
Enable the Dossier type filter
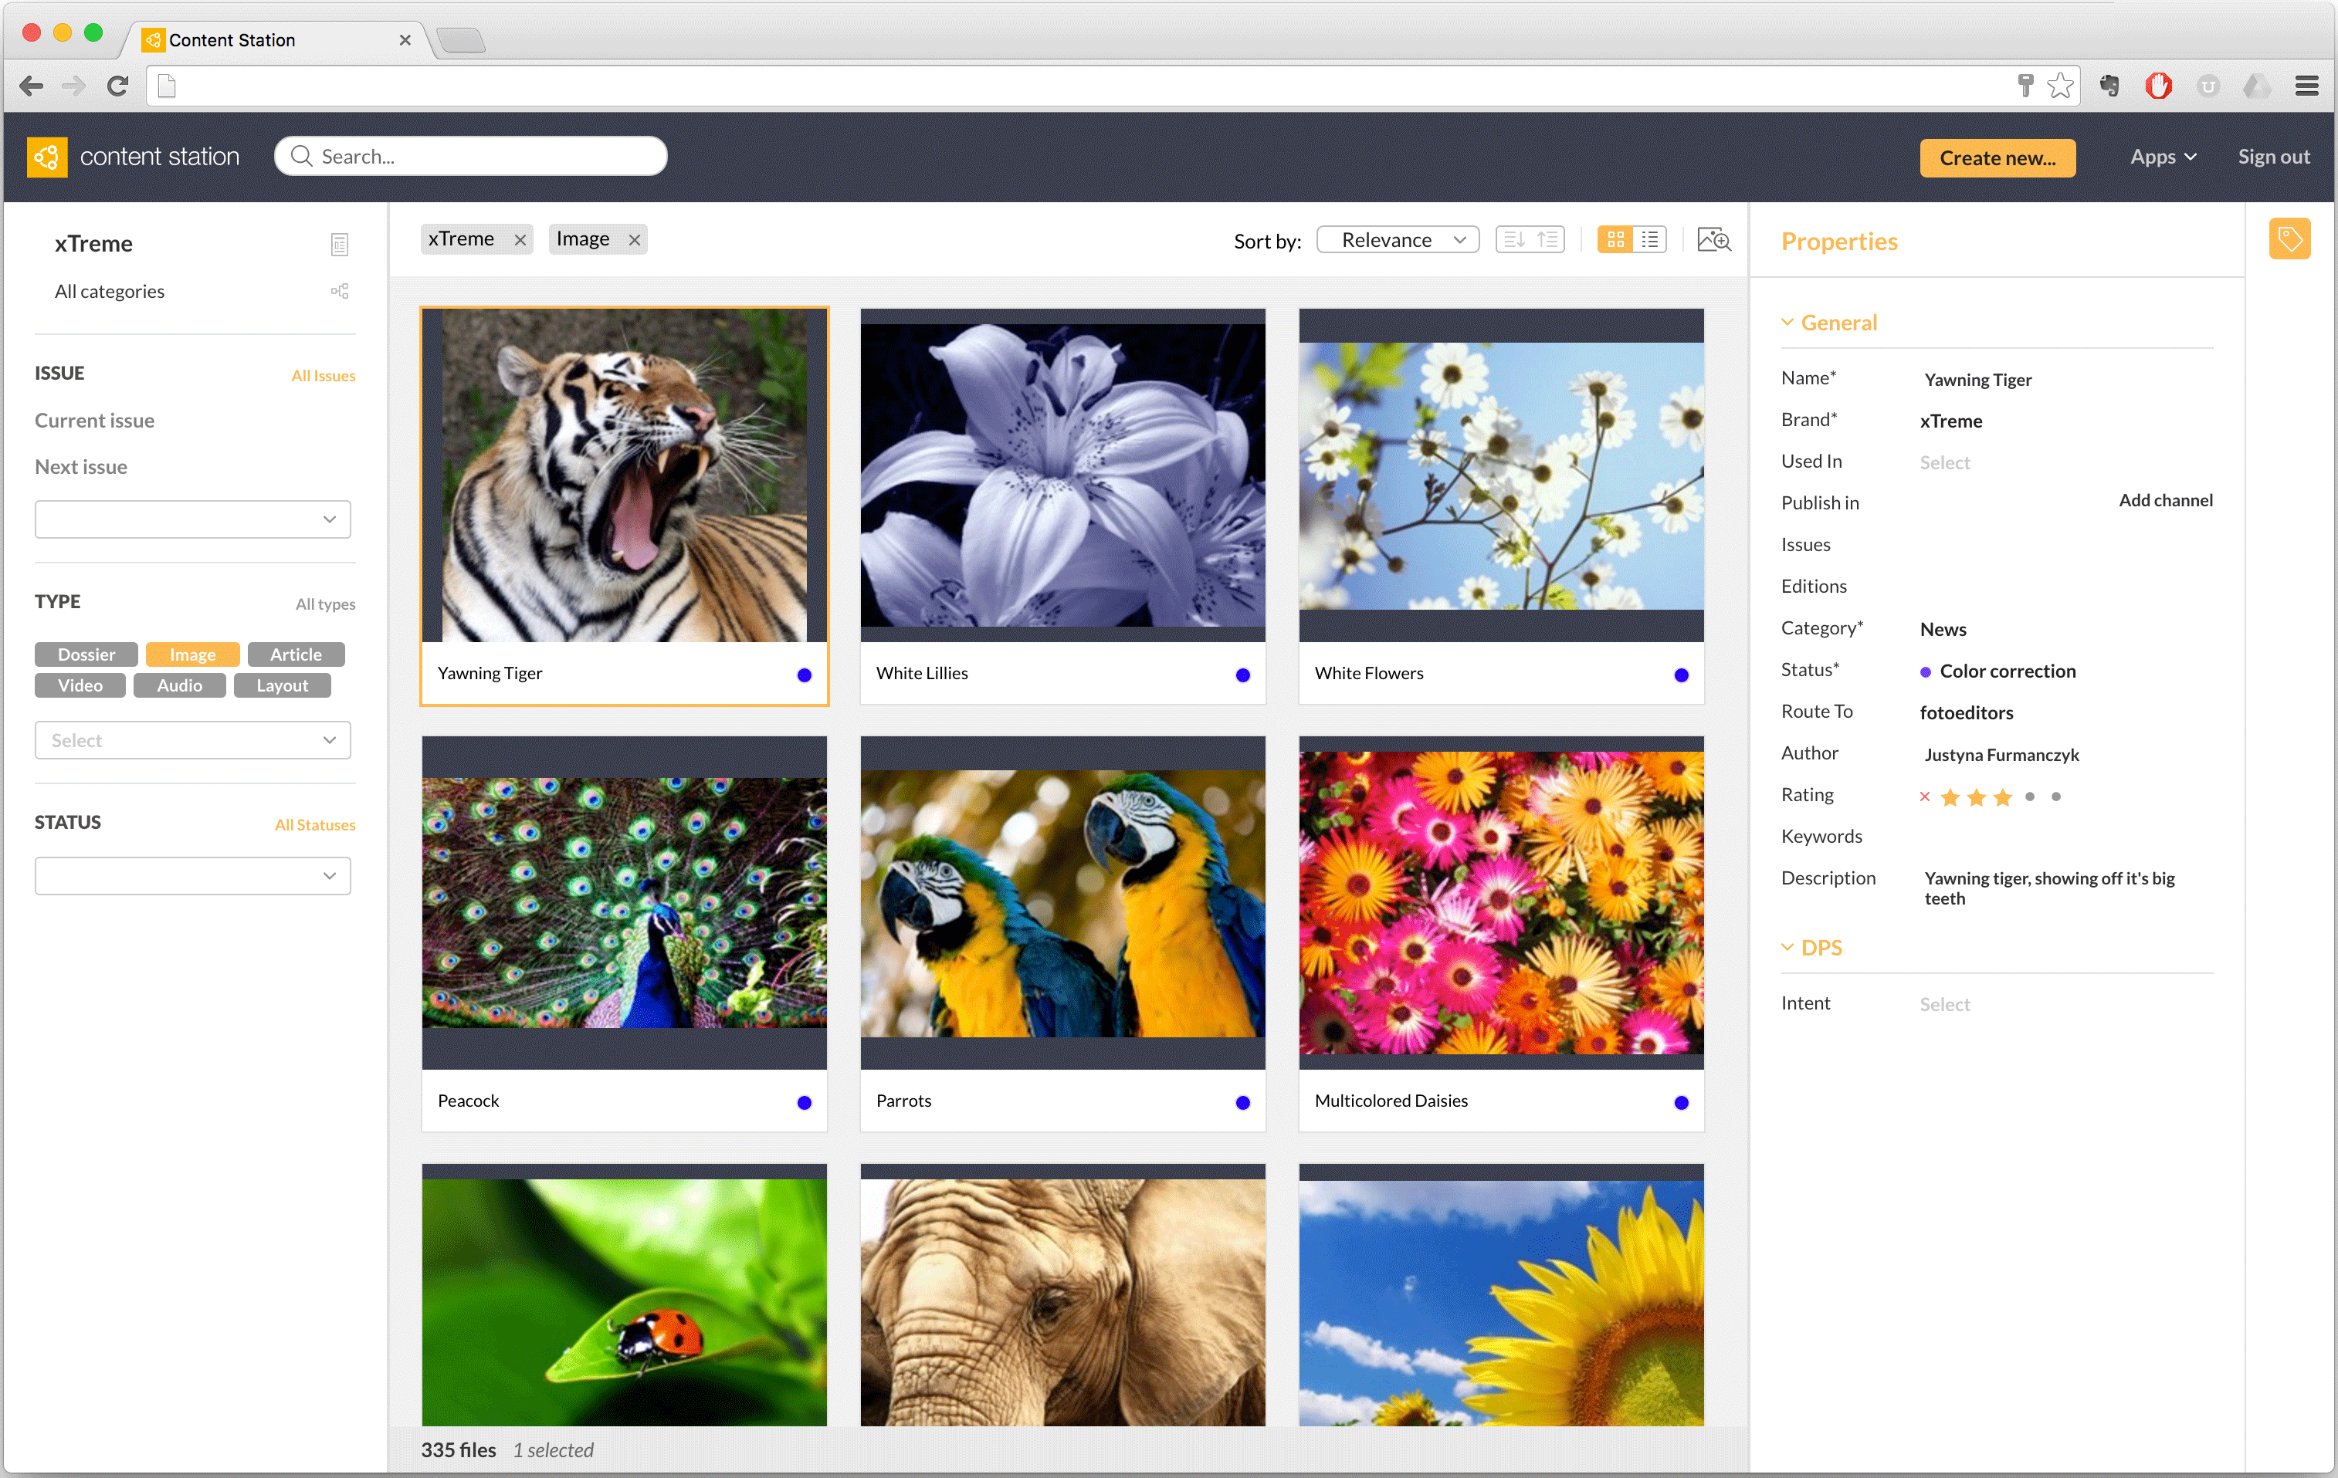click(x=86, y=654)
